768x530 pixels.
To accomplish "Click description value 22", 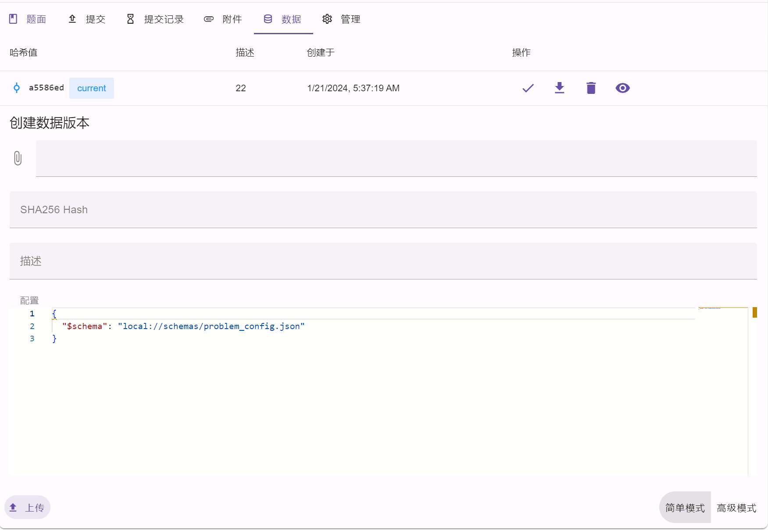I will pyautogui.click(x=241, y=88).
